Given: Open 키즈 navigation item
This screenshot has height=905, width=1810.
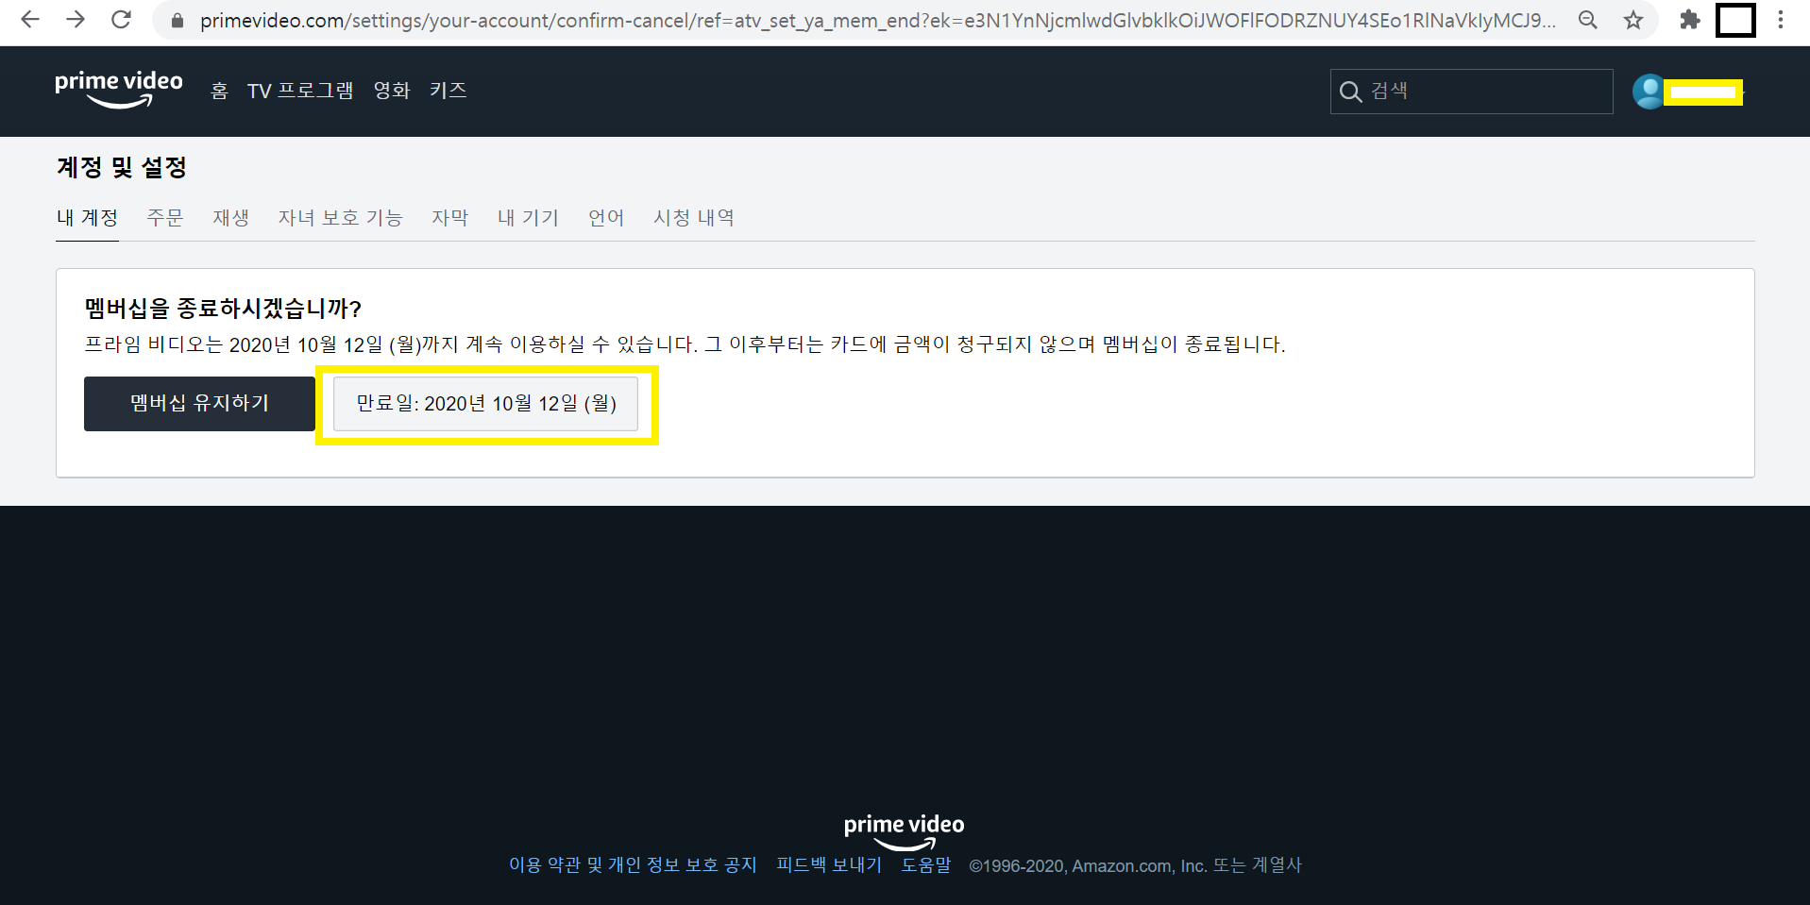Looking at the screenshot, I should coord(448,91).
